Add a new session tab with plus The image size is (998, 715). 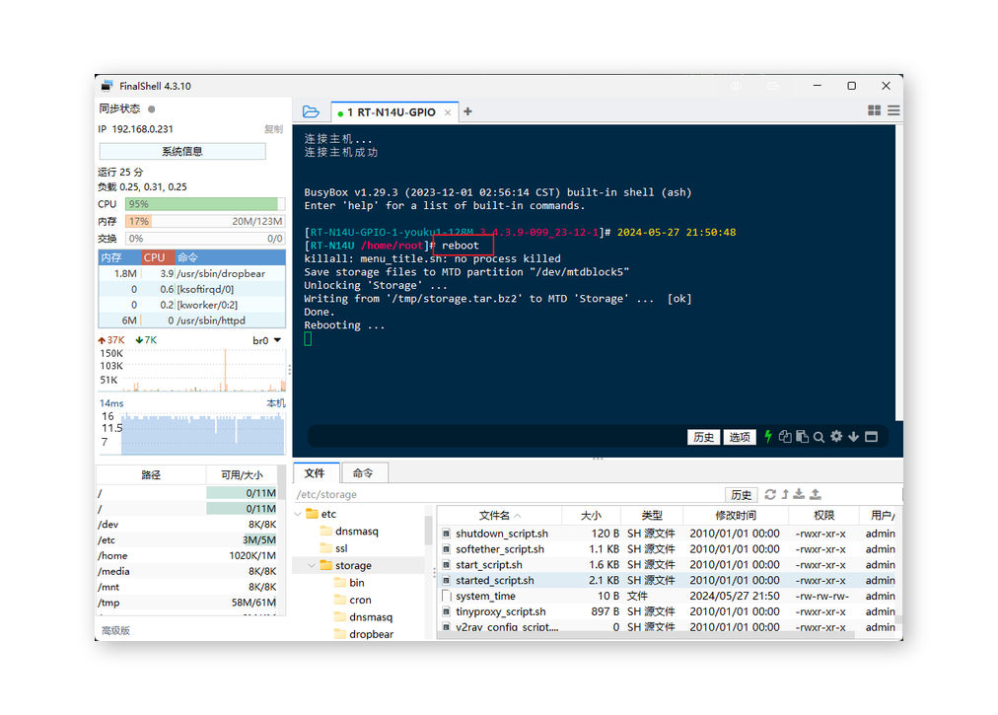(467, 112)
